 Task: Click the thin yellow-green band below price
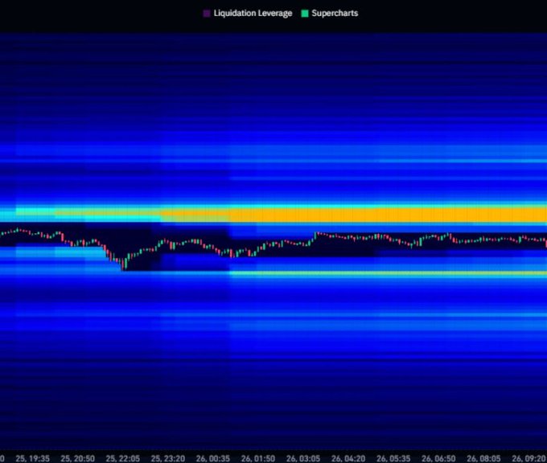click(x=388, y=273)
